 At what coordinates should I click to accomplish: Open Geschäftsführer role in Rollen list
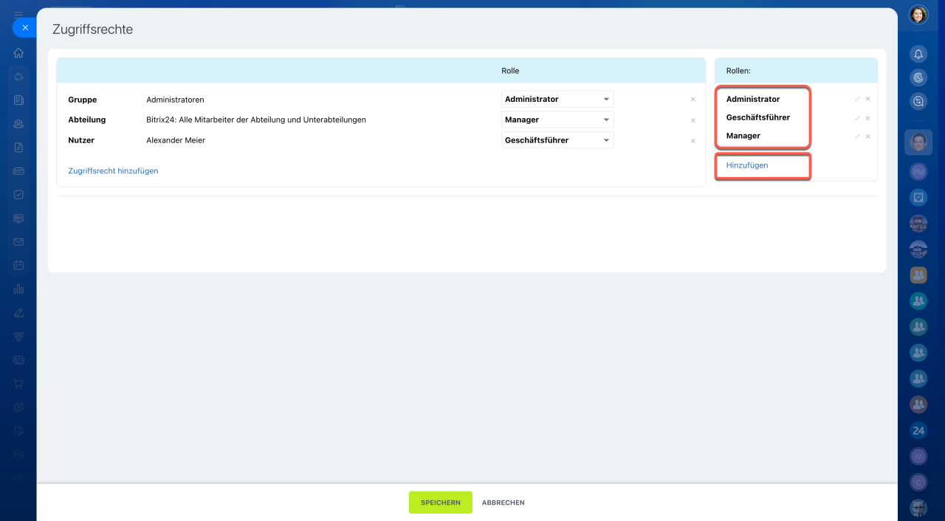point(758,117)
